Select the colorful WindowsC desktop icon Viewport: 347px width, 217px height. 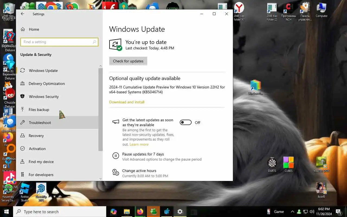pos(255,87)
